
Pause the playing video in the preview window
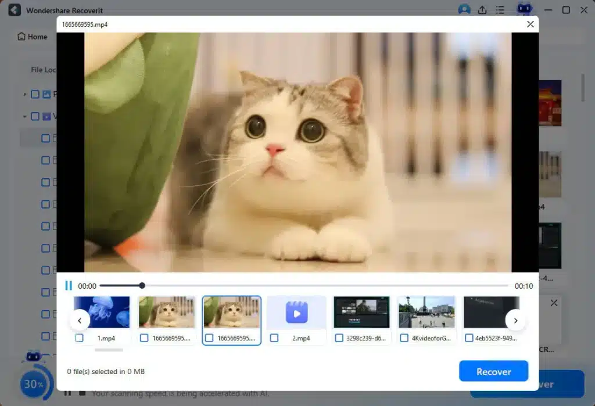click(x=69, y=285)
